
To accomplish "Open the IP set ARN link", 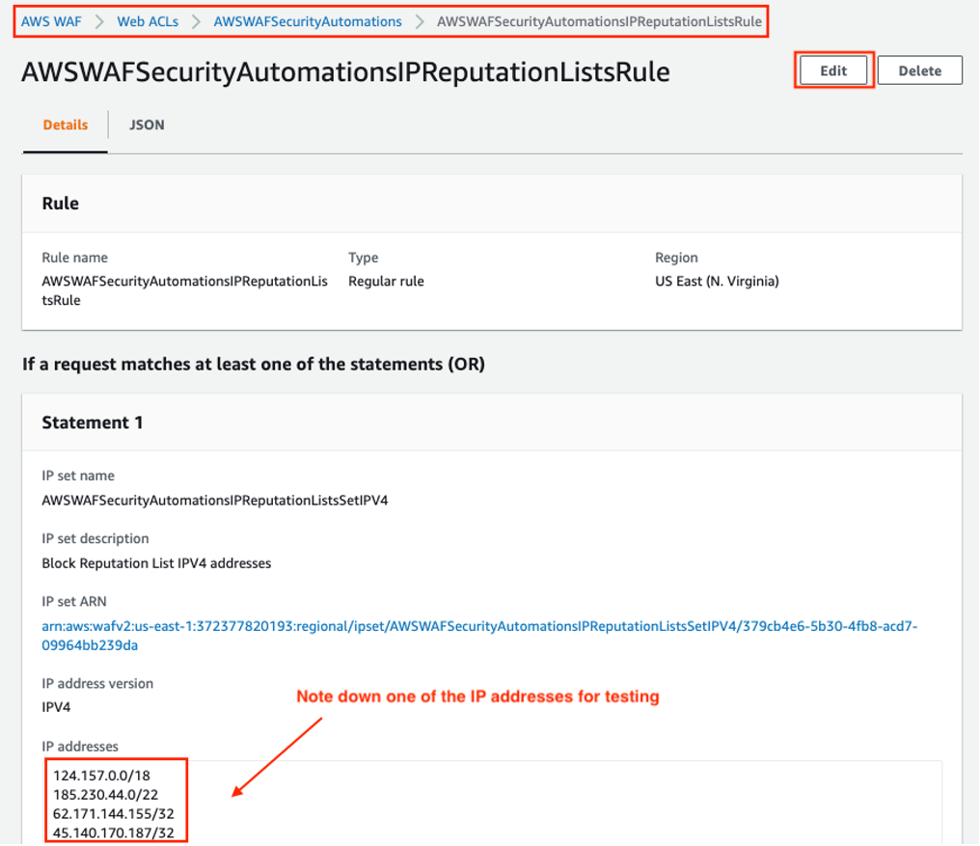I will click(479, 636).
